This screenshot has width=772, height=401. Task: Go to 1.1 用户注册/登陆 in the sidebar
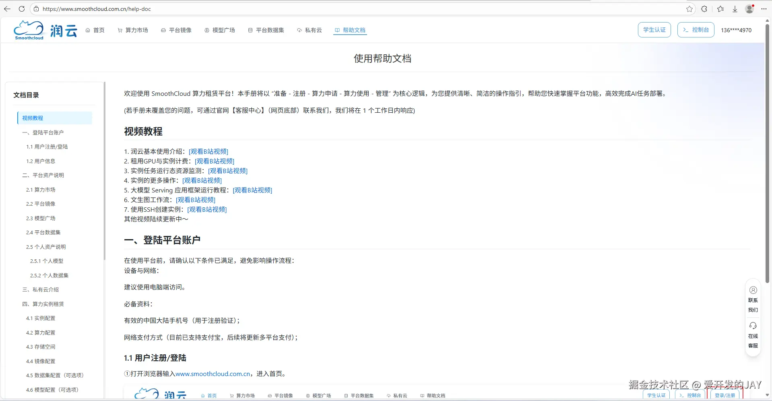[47, 147]
